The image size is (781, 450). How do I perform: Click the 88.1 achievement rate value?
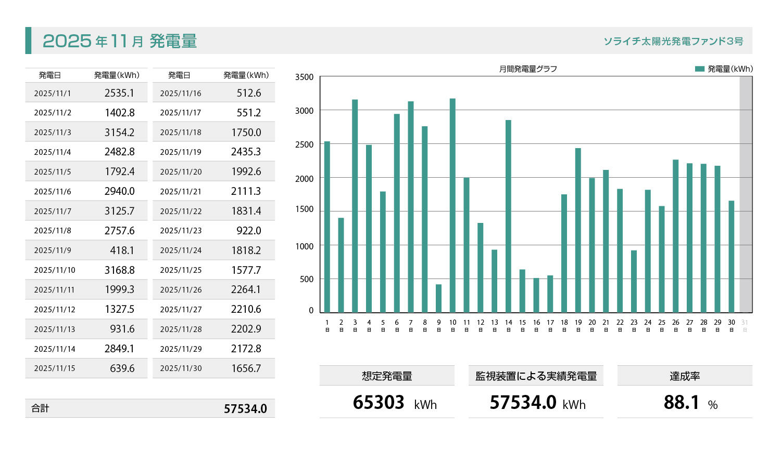[x=681, y=403]
